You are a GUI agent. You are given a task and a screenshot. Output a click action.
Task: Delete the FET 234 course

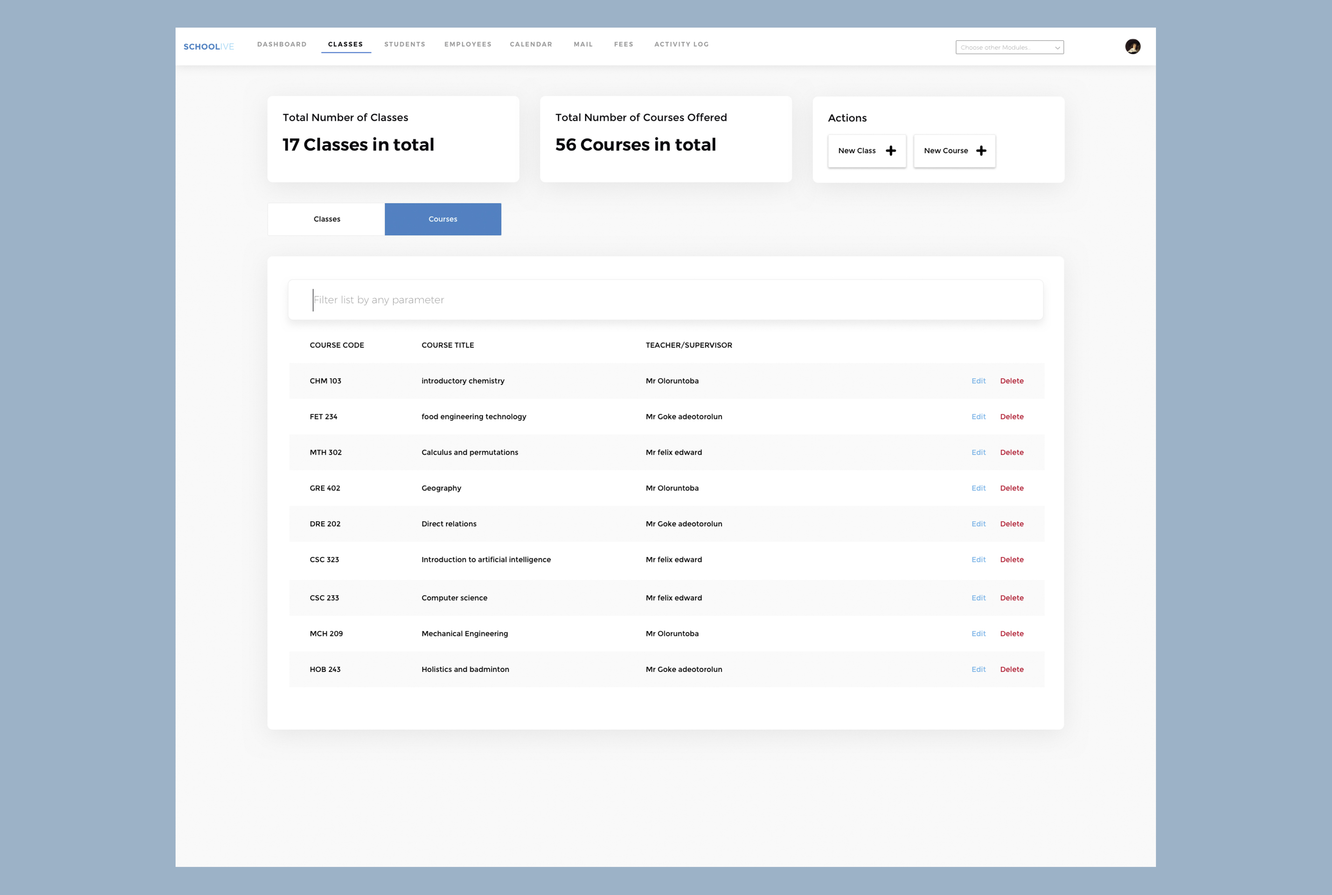(x=1012, y=417)
